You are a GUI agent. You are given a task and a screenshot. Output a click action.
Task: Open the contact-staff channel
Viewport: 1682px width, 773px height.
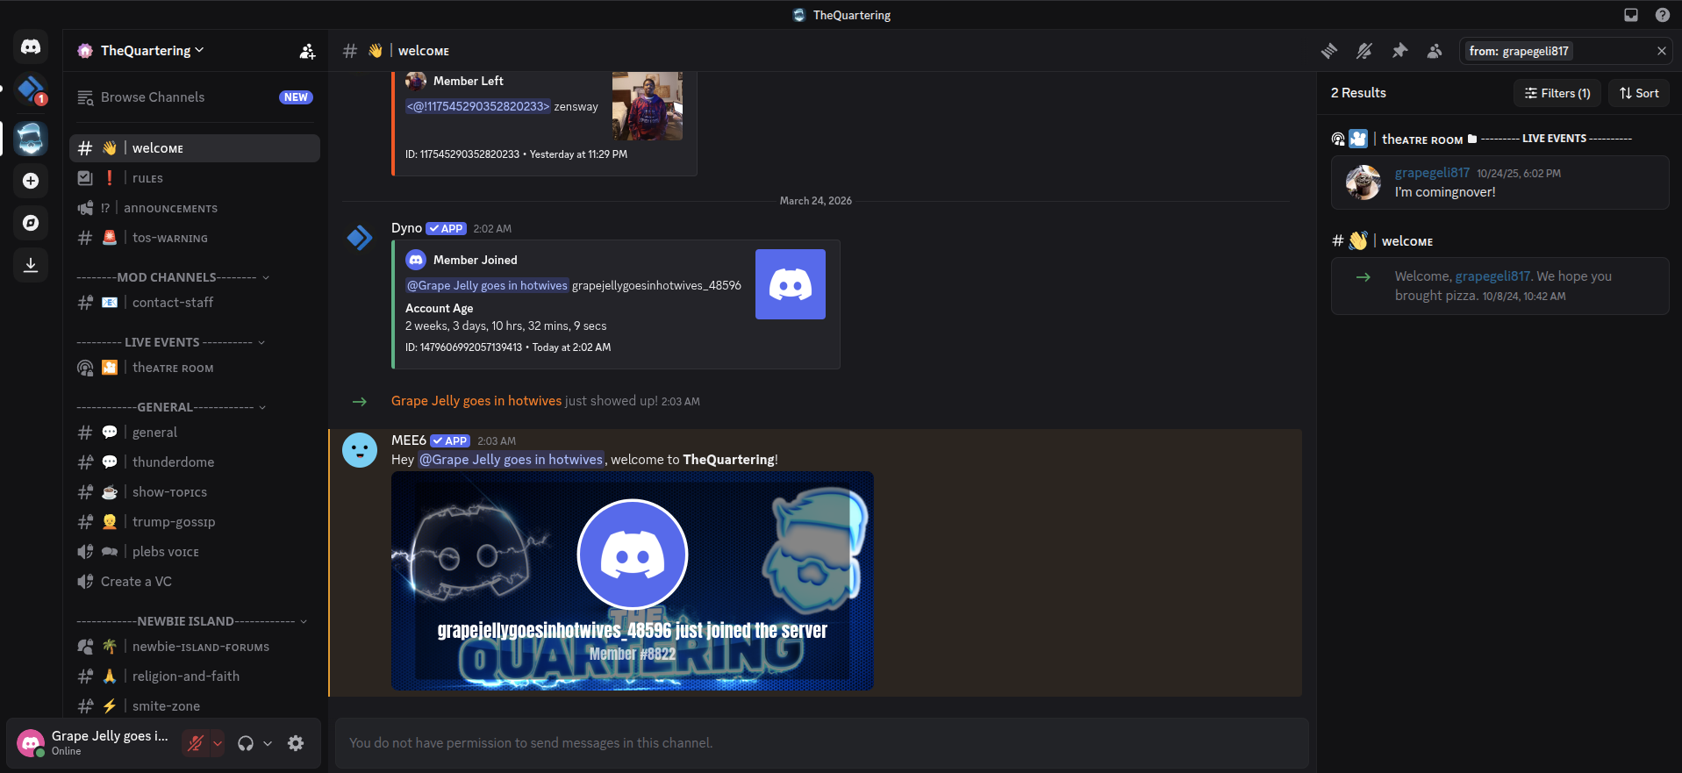[195, 303]
